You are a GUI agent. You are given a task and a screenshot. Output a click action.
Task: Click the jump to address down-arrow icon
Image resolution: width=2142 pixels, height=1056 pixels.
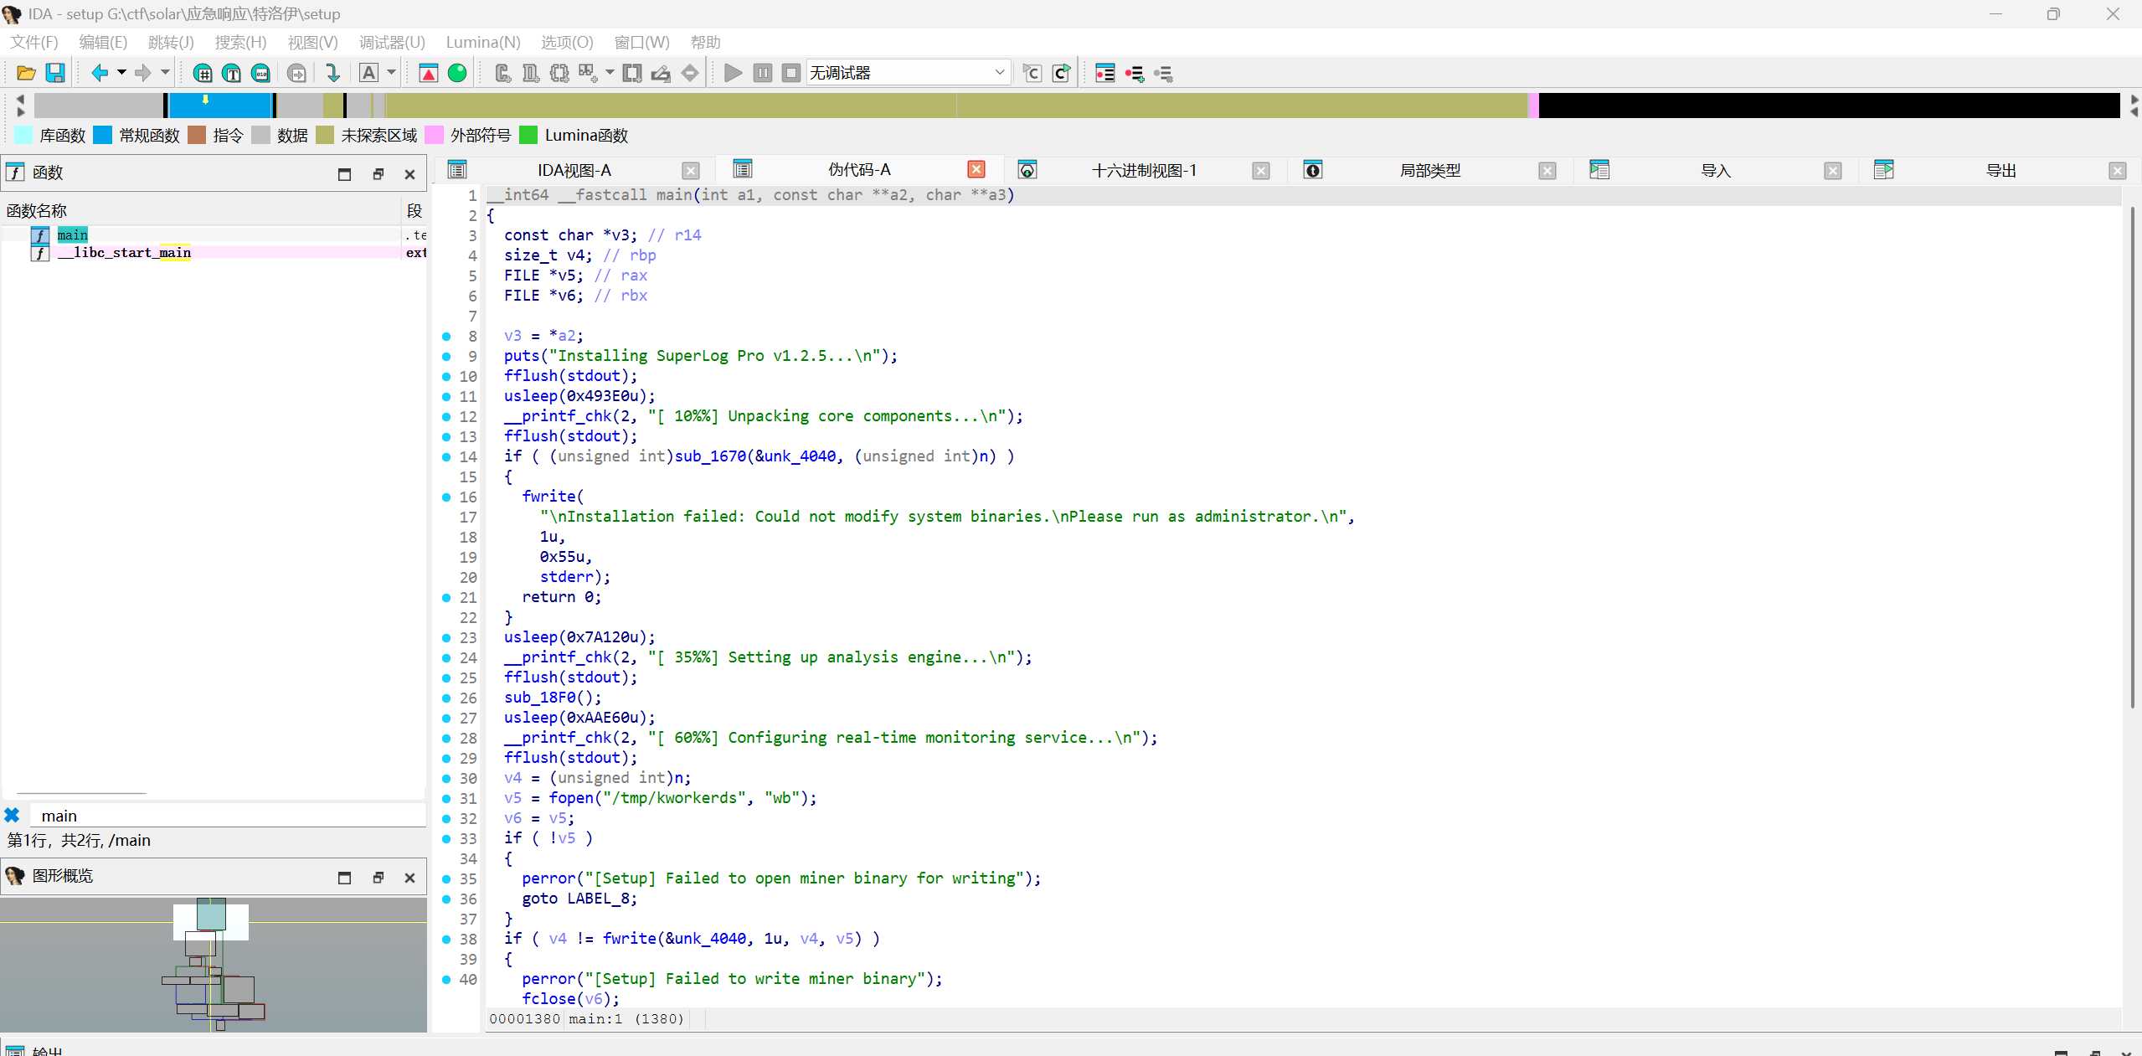(333, 74)
